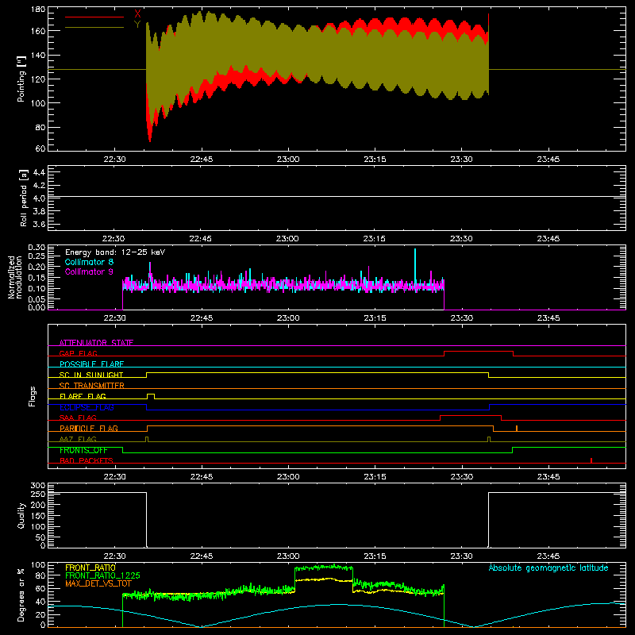Click the '60' pointing axis value
Screen dimensions: 635x635
click(x=40, y=148)
